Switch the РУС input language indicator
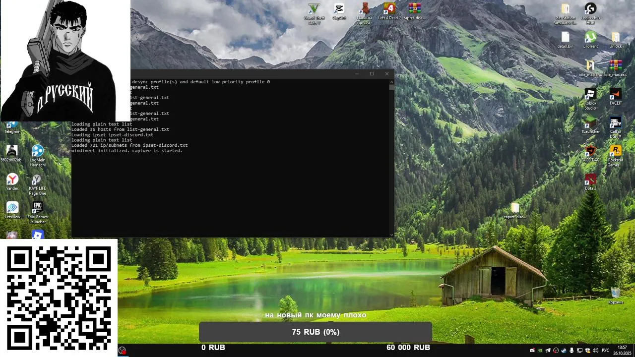Image resolution: width=635 pixels, height=357 pixels. [605, 350]
